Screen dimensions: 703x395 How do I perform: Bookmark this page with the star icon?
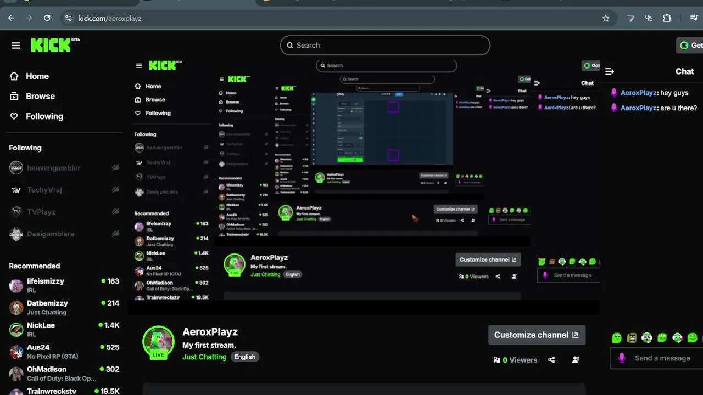606,18
